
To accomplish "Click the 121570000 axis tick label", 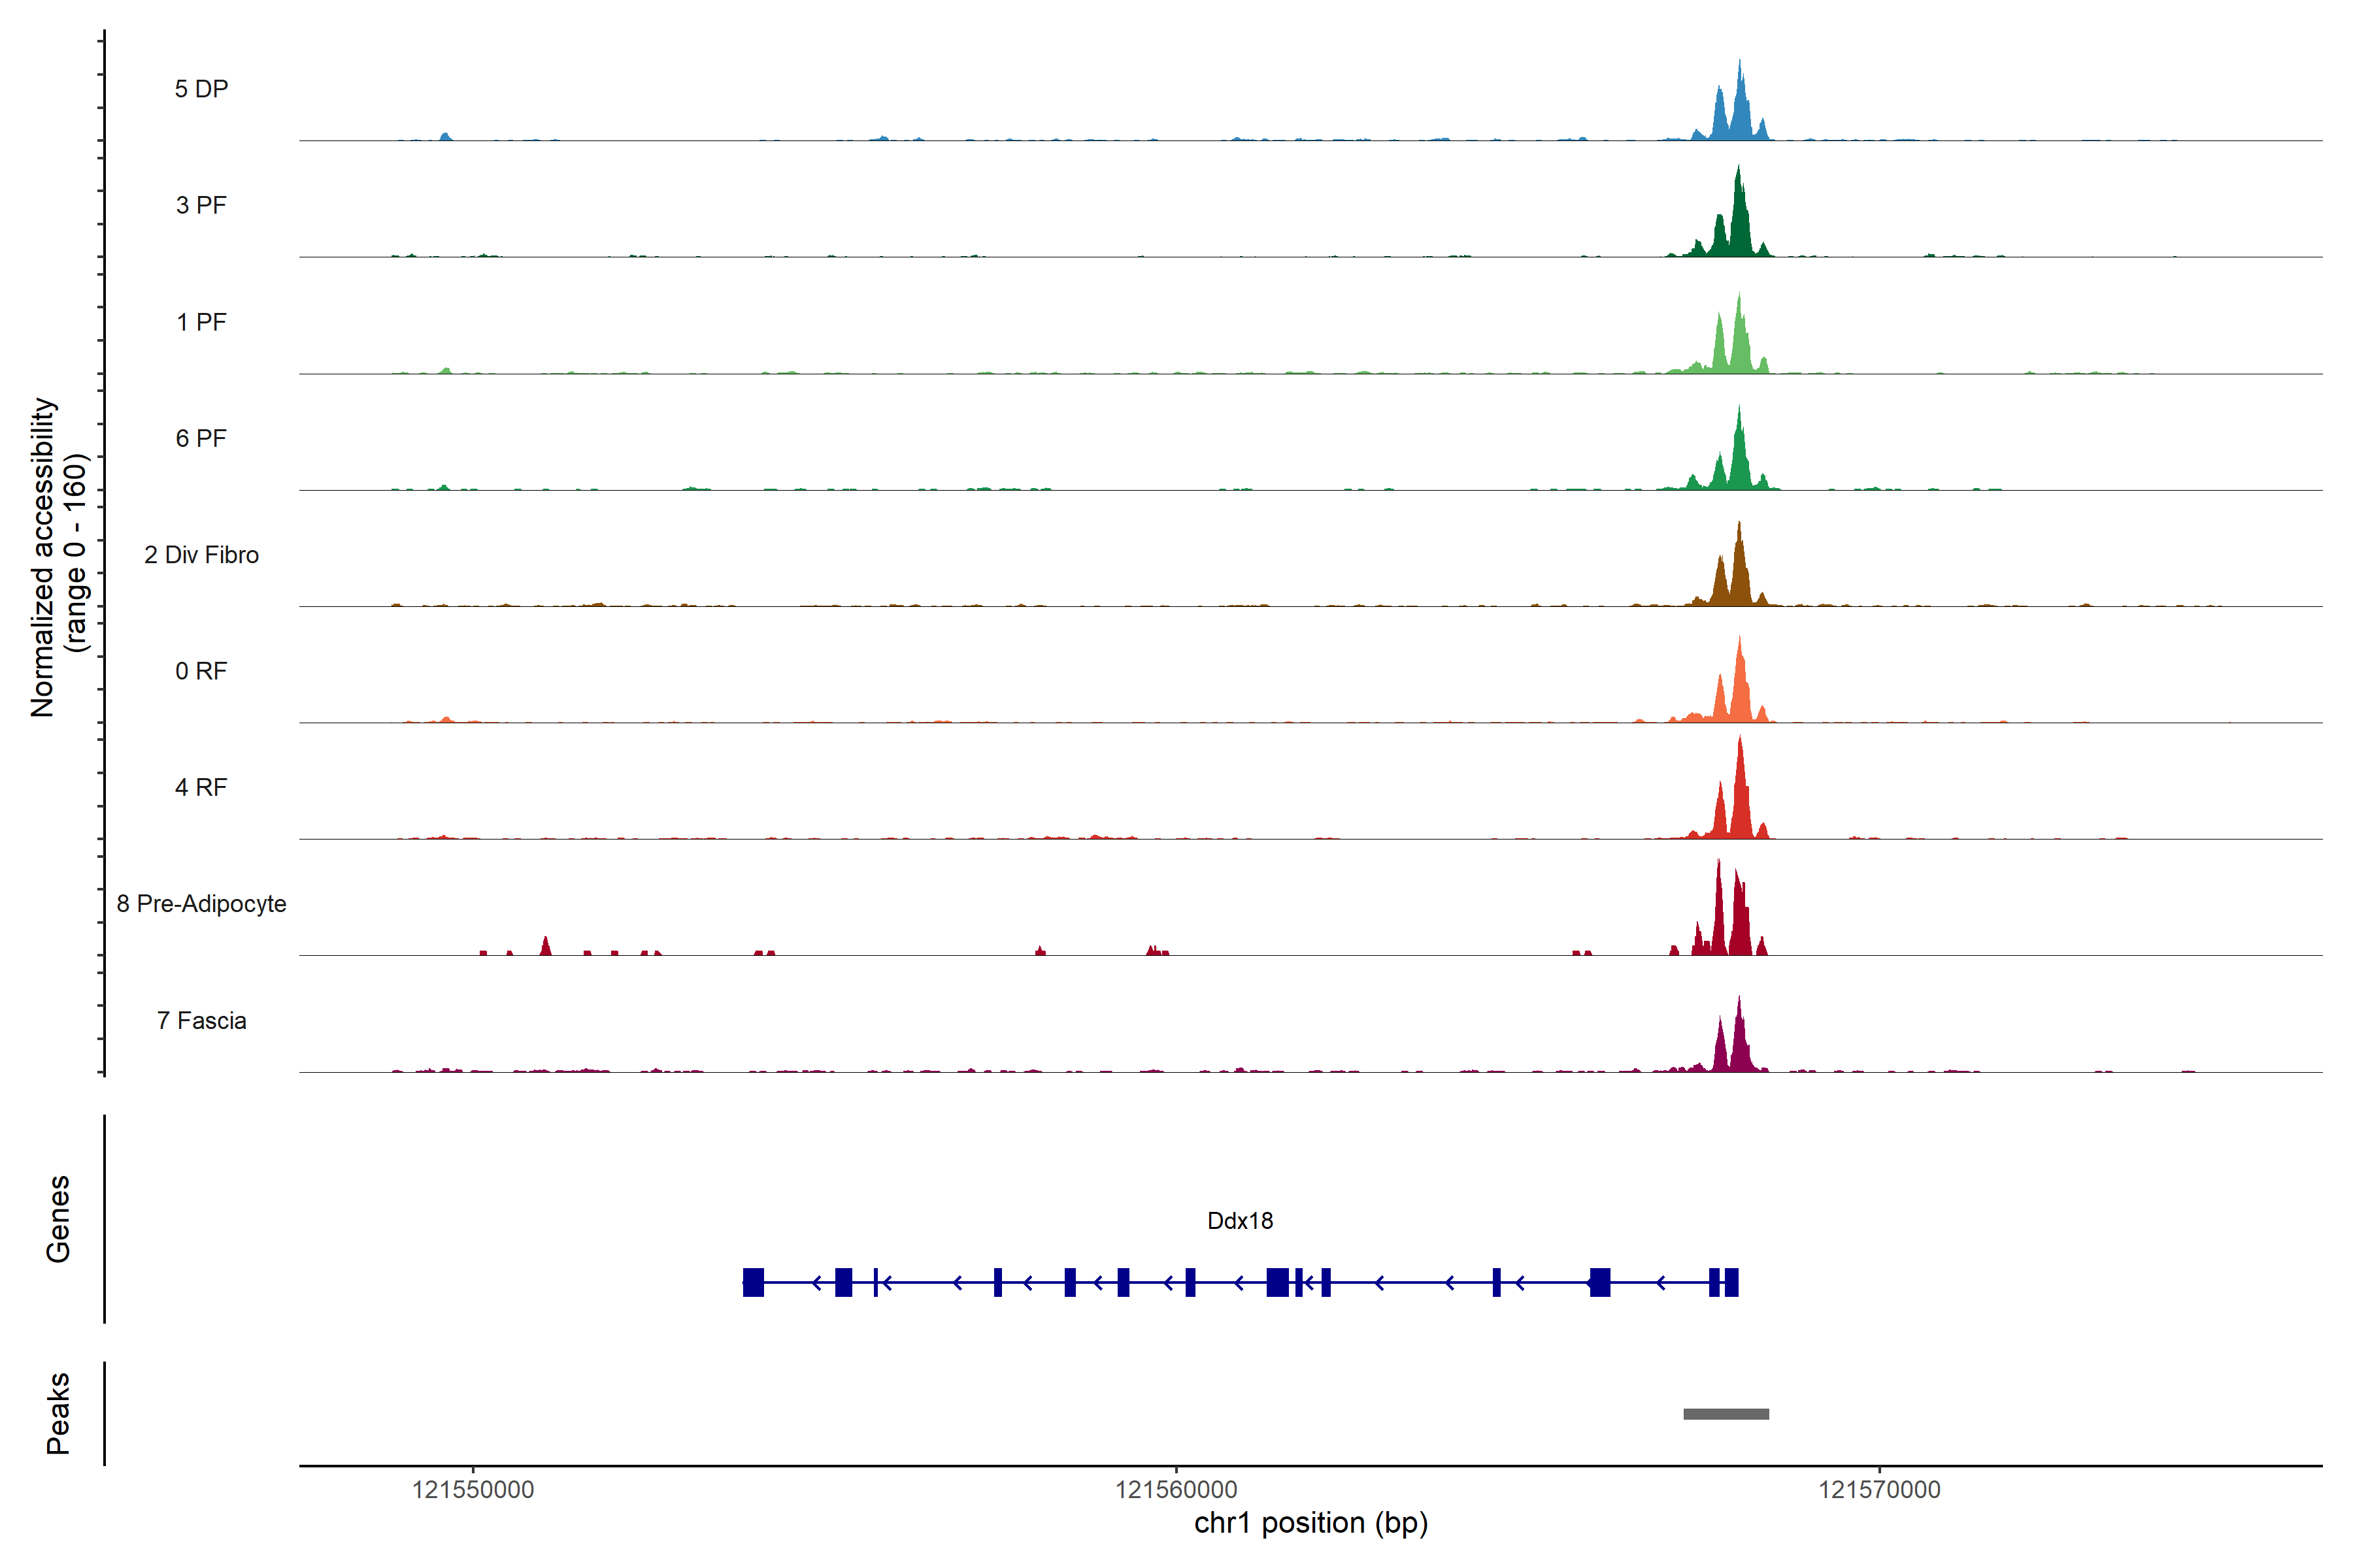I will click(x=1878, y=1489).
